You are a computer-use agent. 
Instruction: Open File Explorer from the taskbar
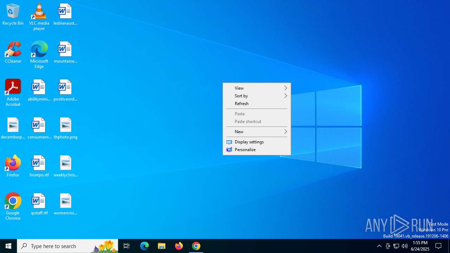pyautogui.click(x=162, y=246)
